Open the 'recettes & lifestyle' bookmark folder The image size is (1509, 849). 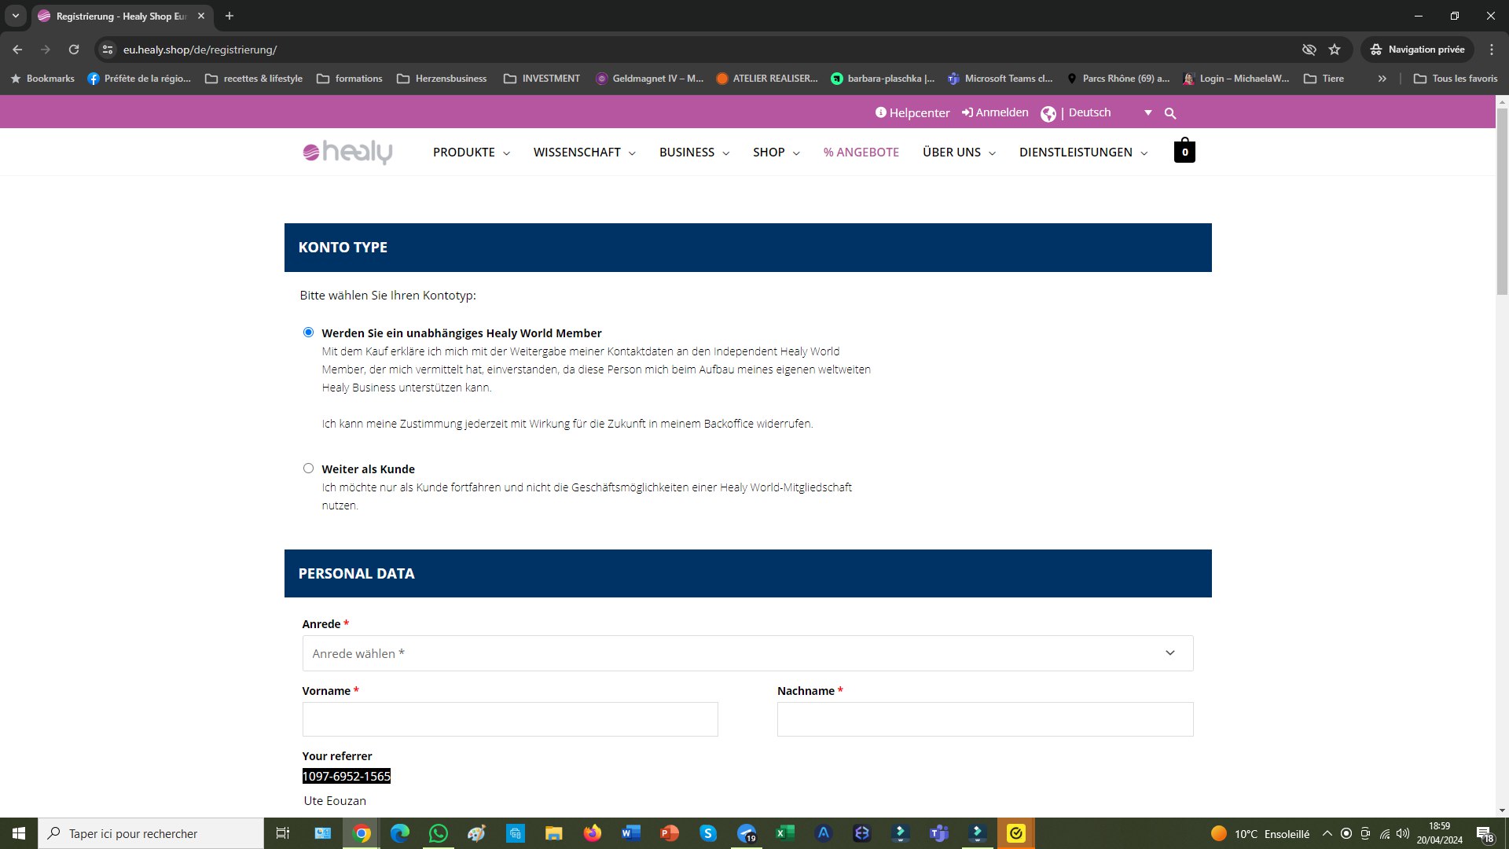click(x=254, y=79)
